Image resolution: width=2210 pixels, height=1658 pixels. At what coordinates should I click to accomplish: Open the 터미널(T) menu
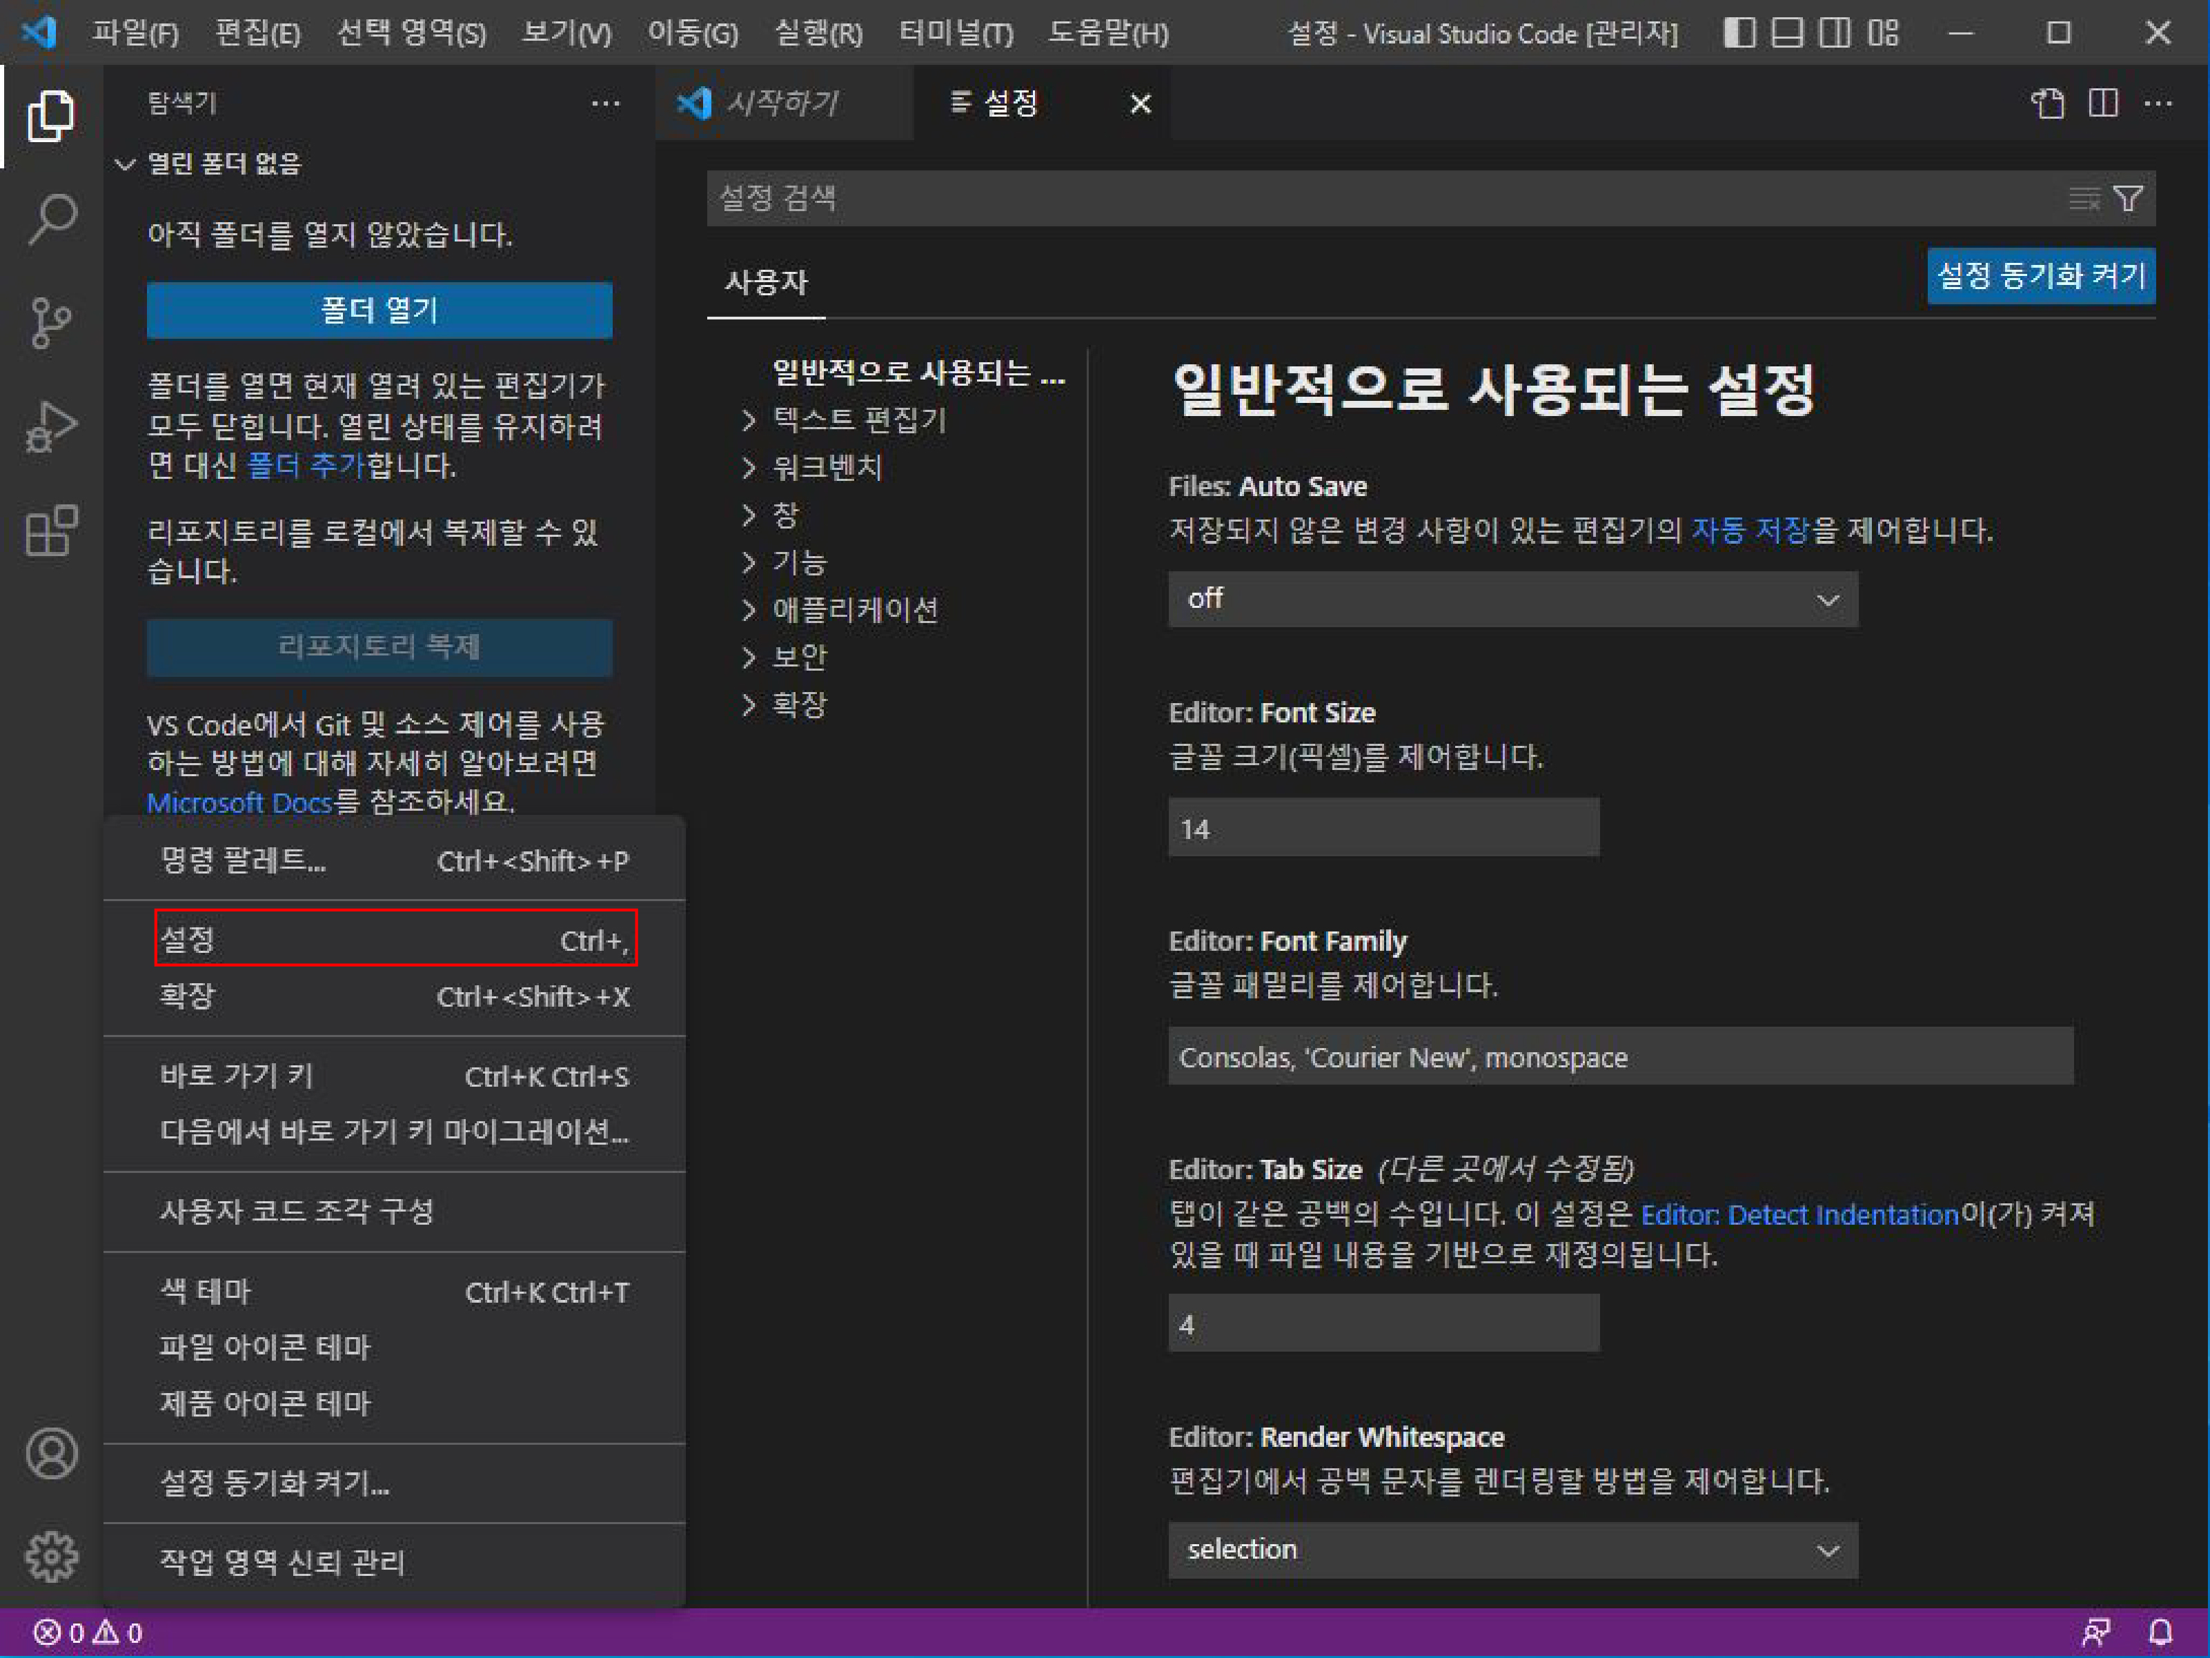click(x=956, y=33)
